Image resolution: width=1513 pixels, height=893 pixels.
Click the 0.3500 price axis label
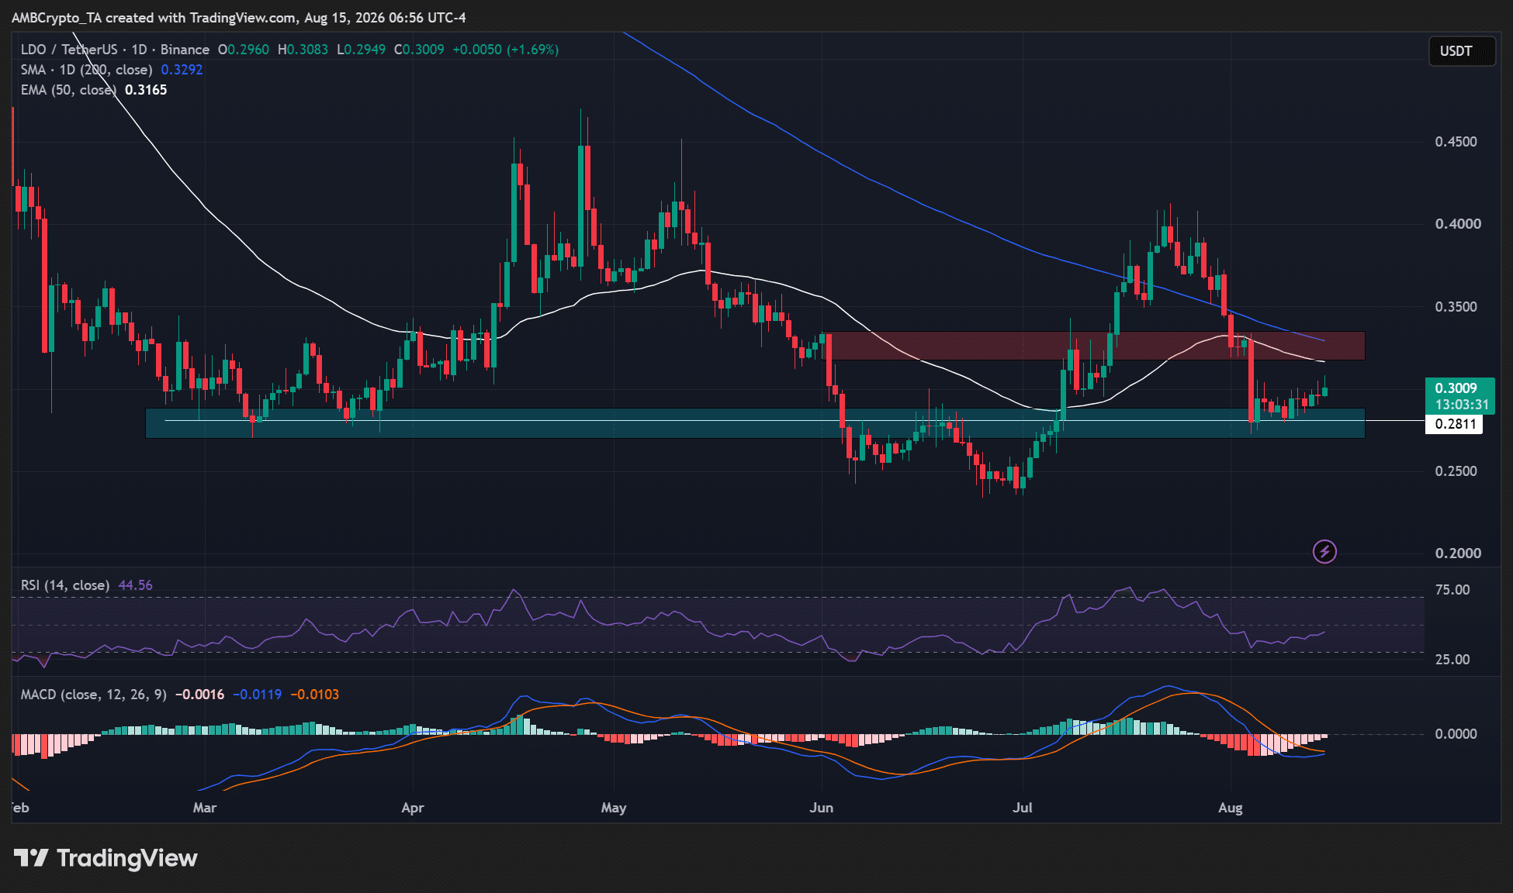tap(1456, 307)
